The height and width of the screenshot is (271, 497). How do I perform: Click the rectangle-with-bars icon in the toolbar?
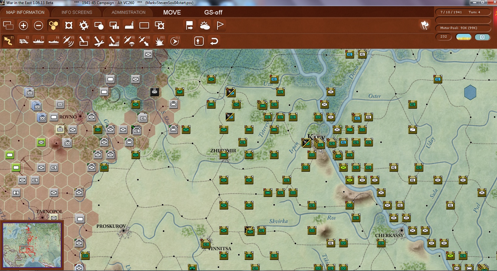pos(114,25)
